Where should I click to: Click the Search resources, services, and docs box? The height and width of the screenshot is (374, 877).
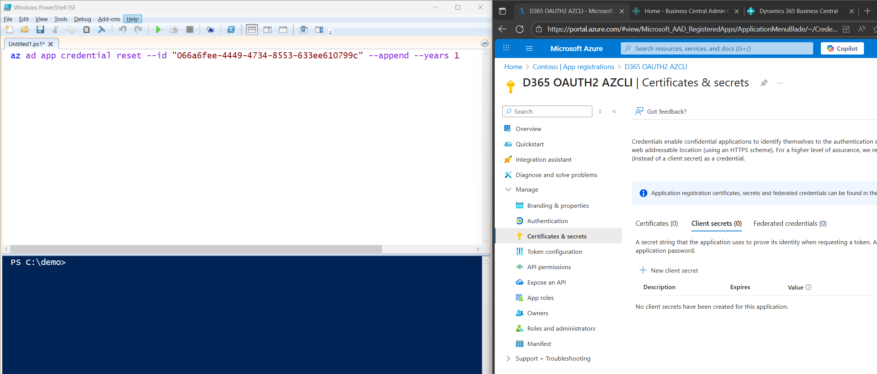point(717,48)
